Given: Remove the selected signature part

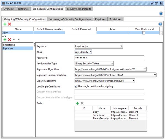Looking at the screenshot, I should coord(82,103).
